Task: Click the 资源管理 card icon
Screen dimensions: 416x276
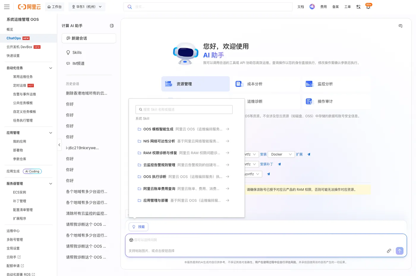Action: click(x=168, y=84)
